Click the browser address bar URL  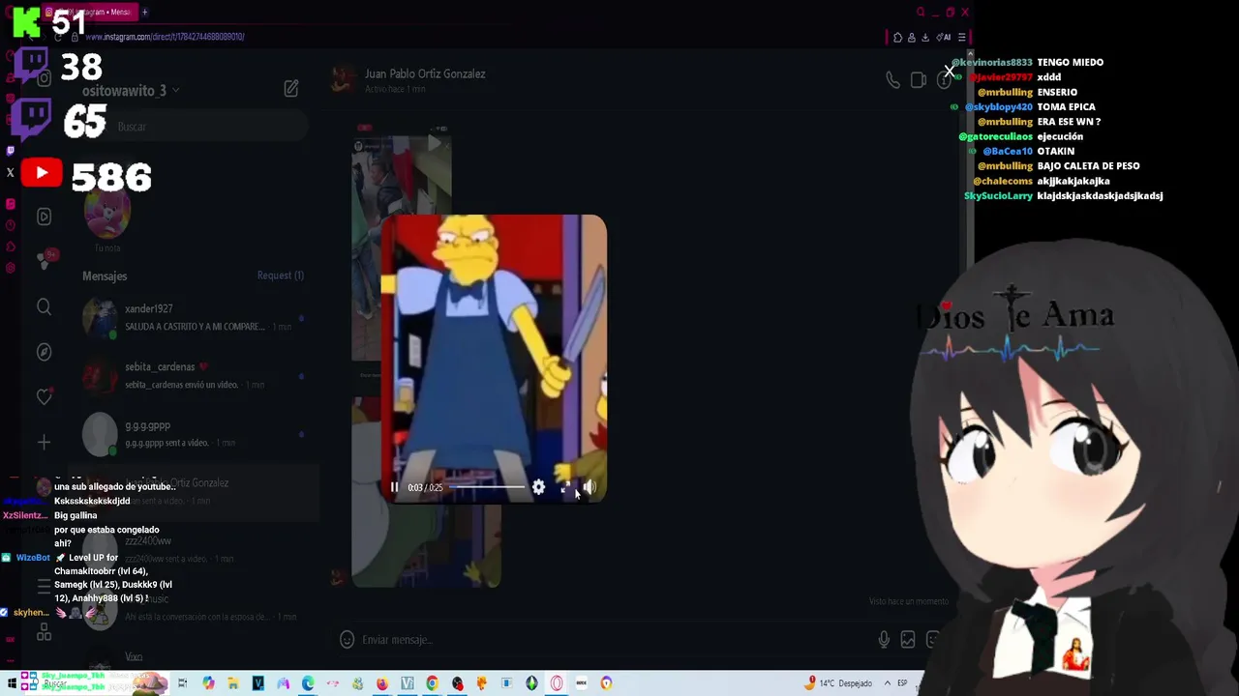click(x=165, y=37)
